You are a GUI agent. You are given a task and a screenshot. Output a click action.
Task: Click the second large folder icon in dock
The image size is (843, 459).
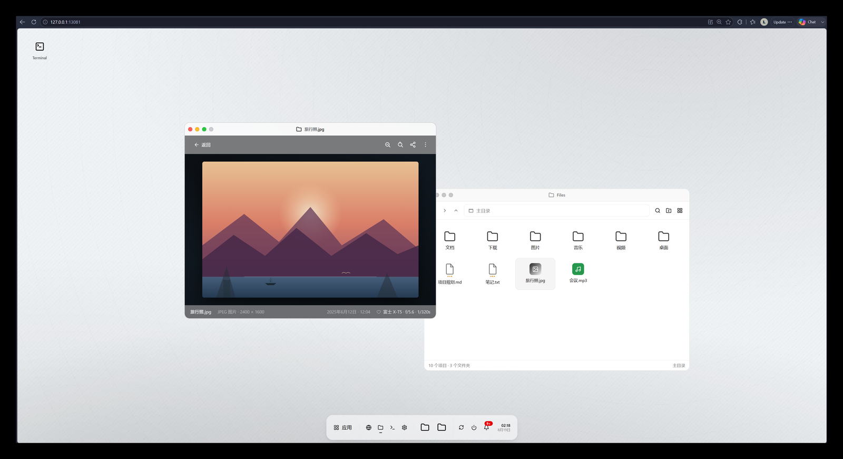coord(442,427)
